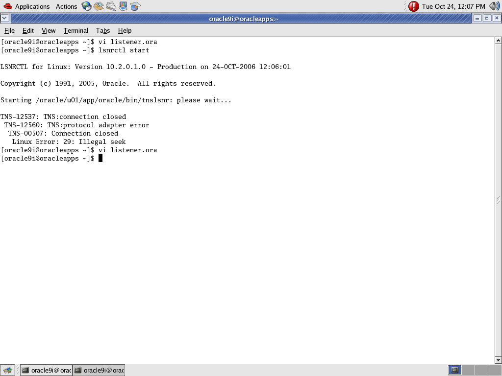Expand the Actions menu in top panel

click(66, 6)
